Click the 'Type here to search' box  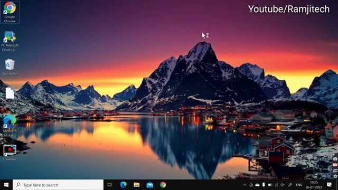point(58,185)
